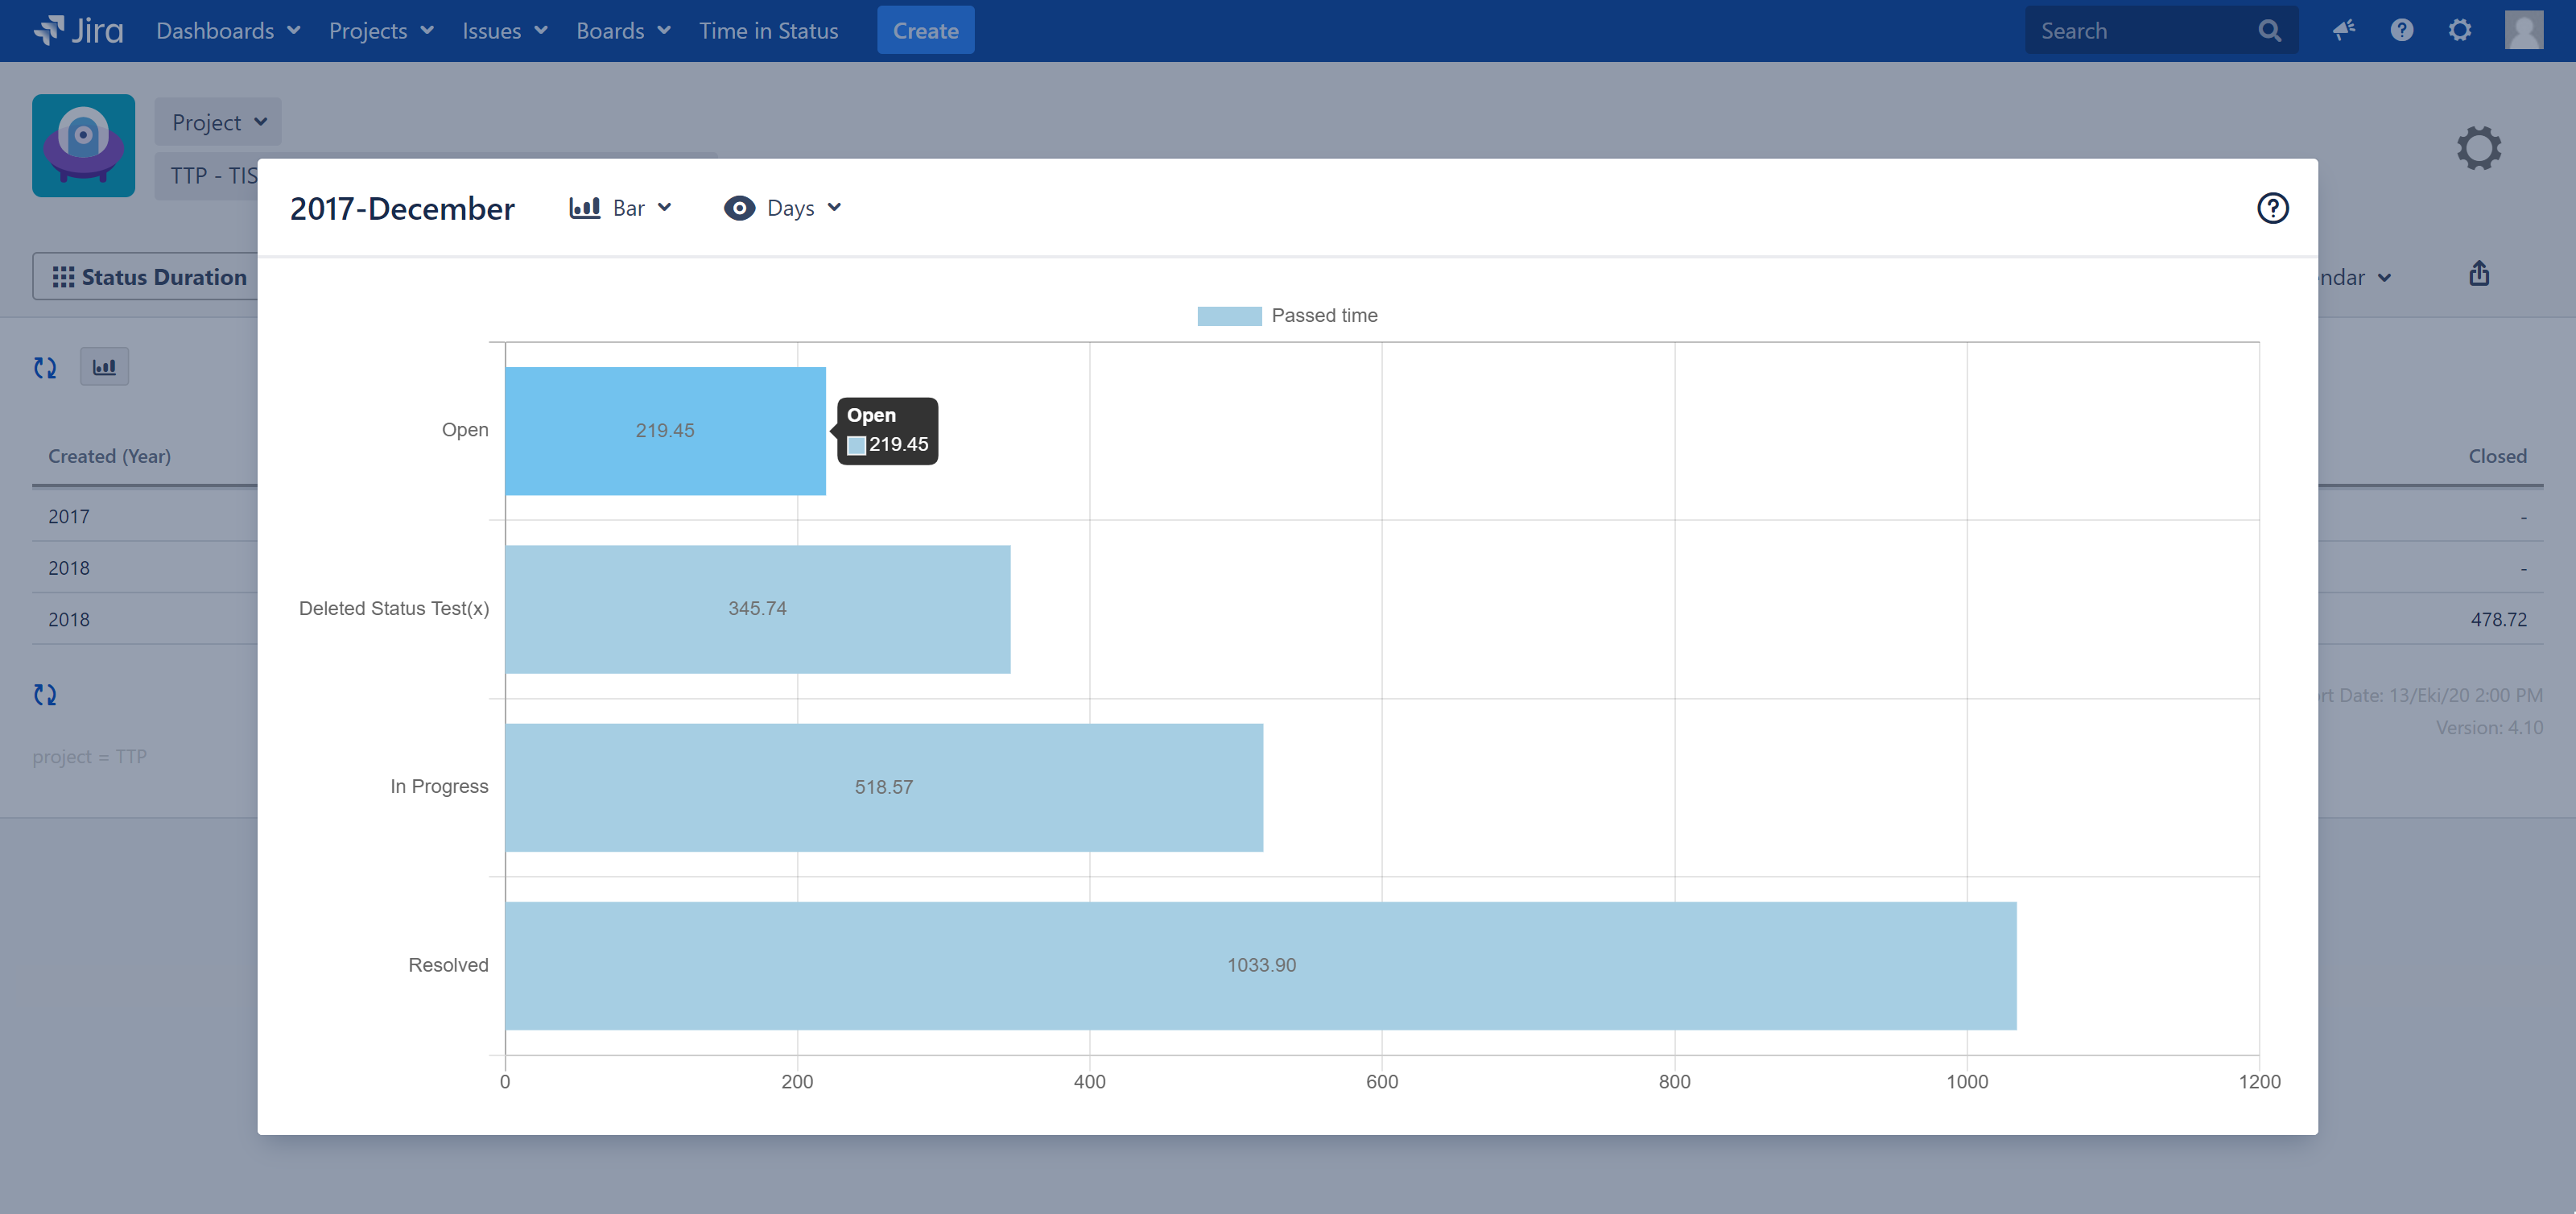Click the Search input field
The image size is (2576, 1214).
pyautogui.click(x=2140, y=30)
